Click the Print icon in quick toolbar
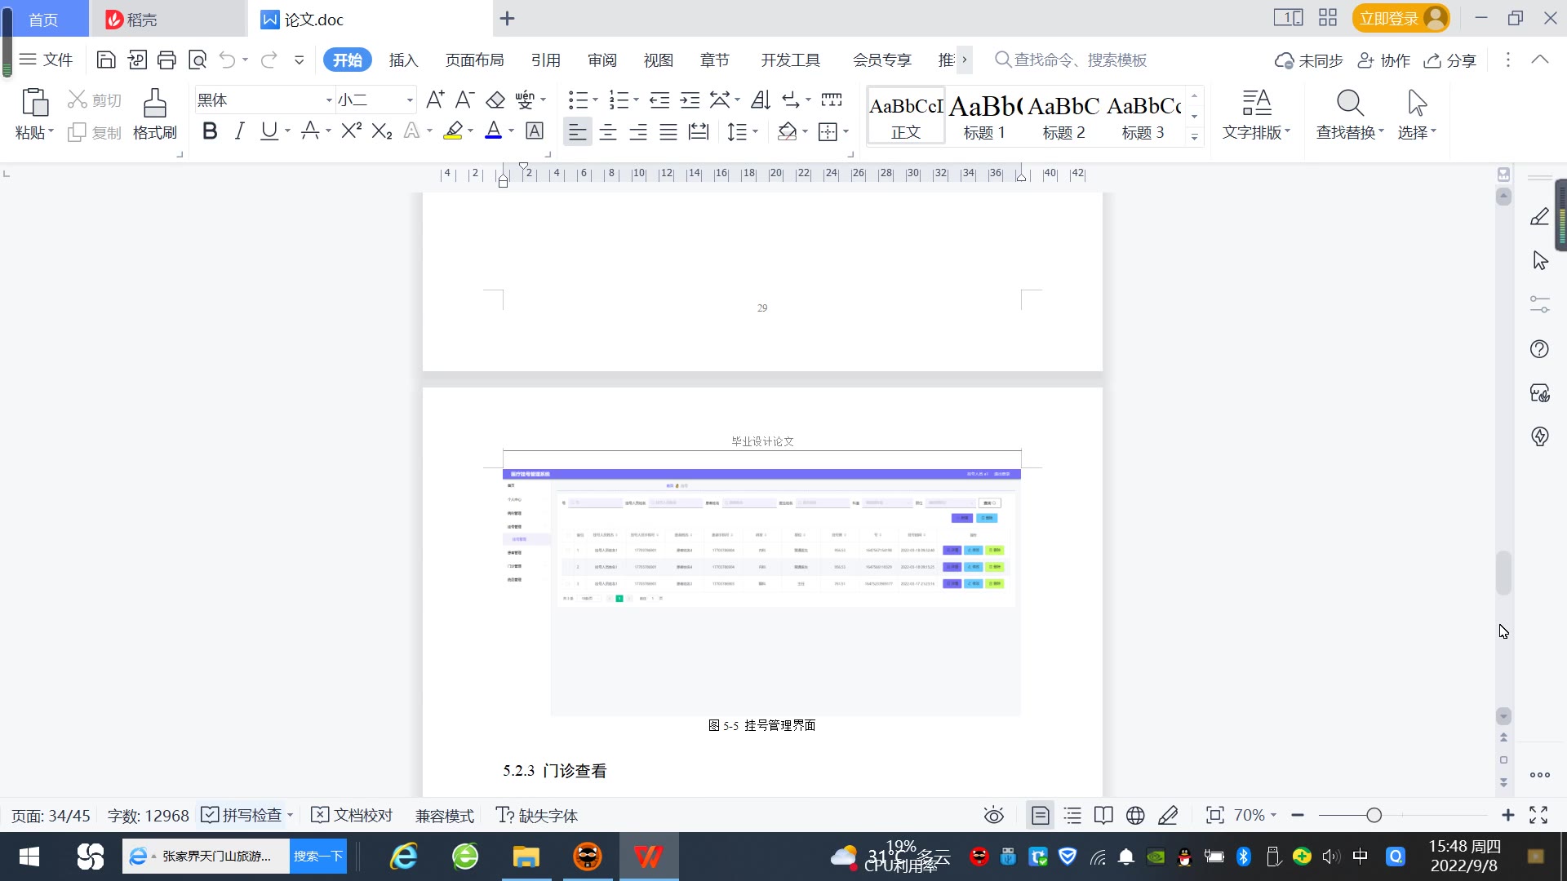 pos(166,60)
